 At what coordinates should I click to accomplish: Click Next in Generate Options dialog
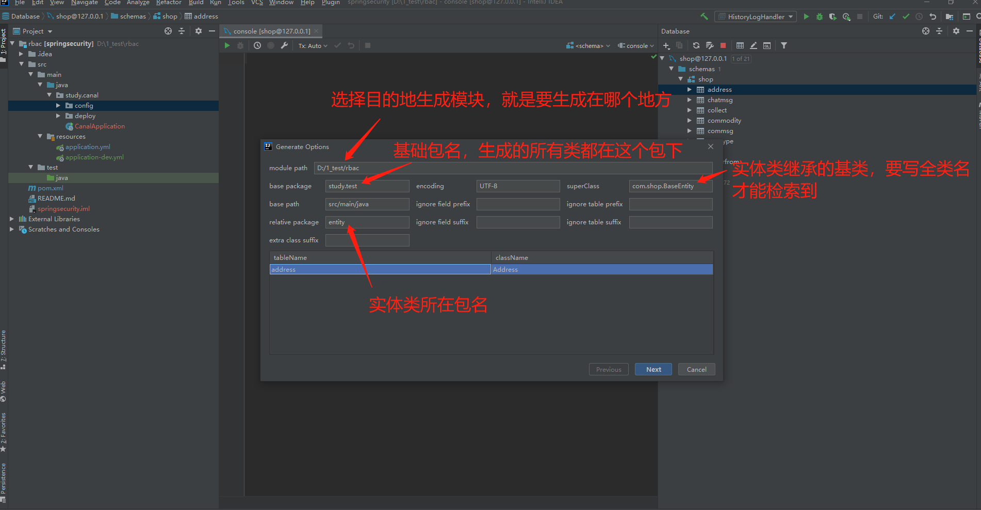(x=653, y=369)
